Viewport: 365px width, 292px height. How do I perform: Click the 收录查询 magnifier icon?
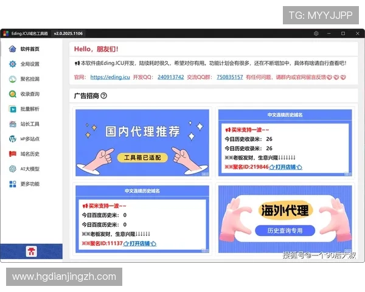(x=12, y=94)
